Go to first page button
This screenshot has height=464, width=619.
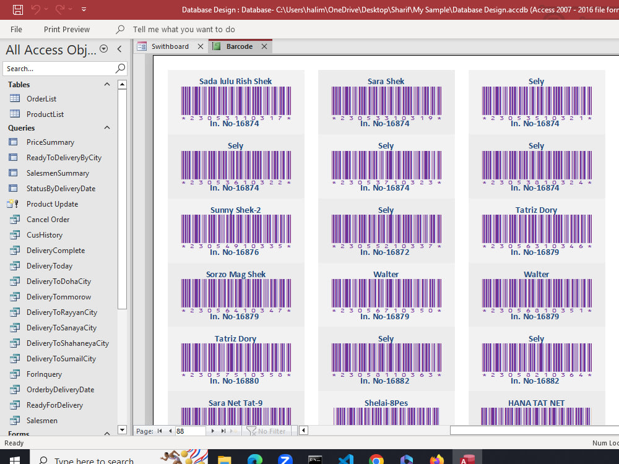coord(160,431)
